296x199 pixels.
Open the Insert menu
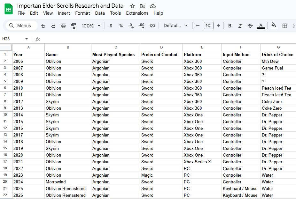tap(64, 13)
